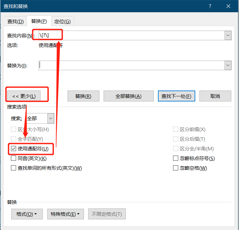Open the 搜索 direction dropdown

coord(51,119)
